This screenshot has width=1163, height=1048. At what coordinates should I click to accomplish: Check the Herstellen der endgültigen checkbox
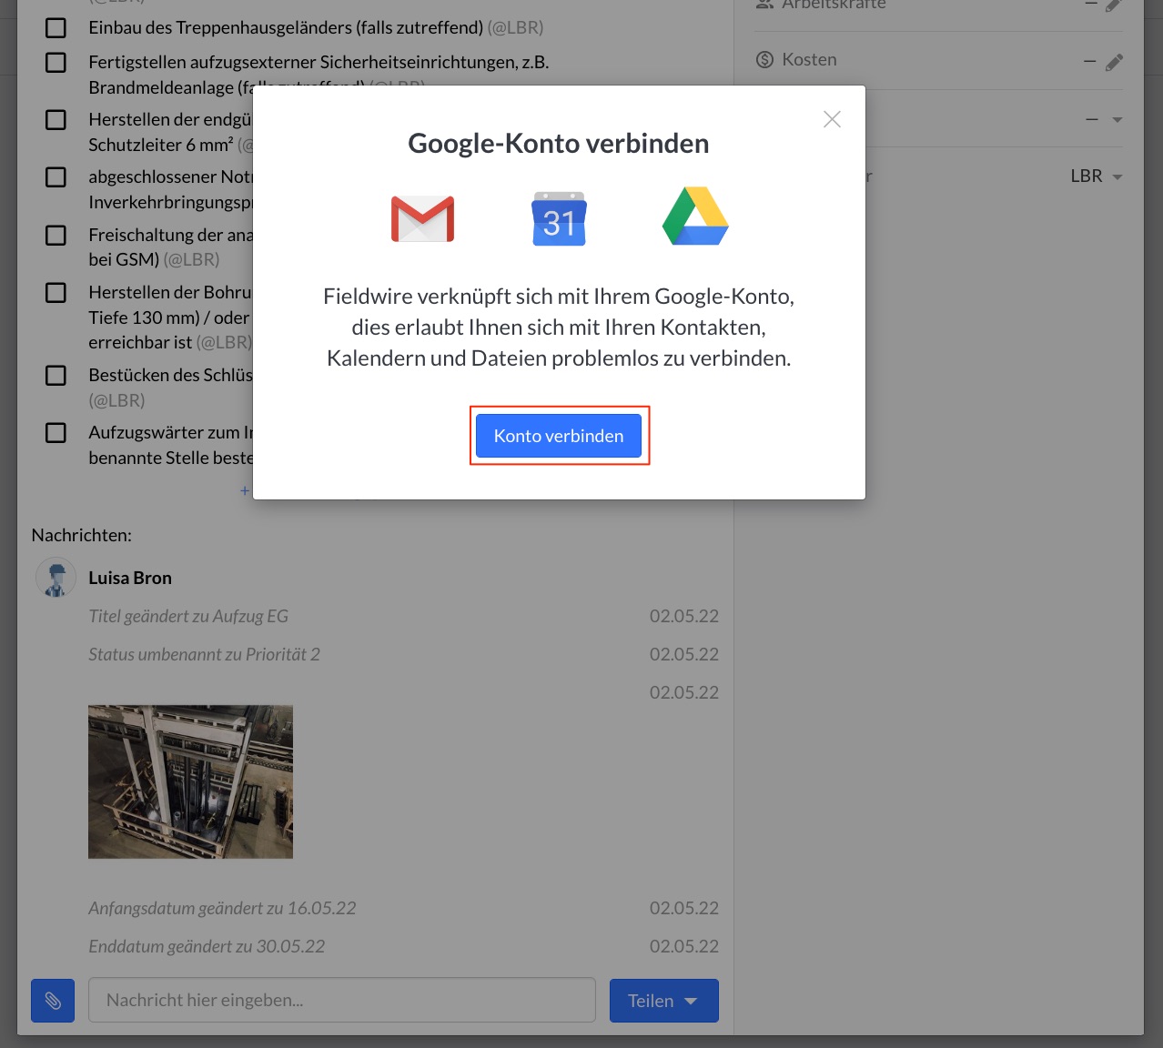(x=56, y=120)
